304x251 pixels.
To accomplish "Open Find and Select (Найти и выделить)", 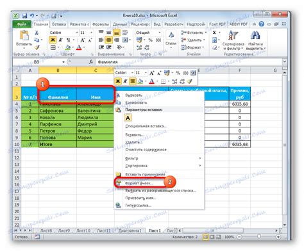I will click(x=255, y=40).
